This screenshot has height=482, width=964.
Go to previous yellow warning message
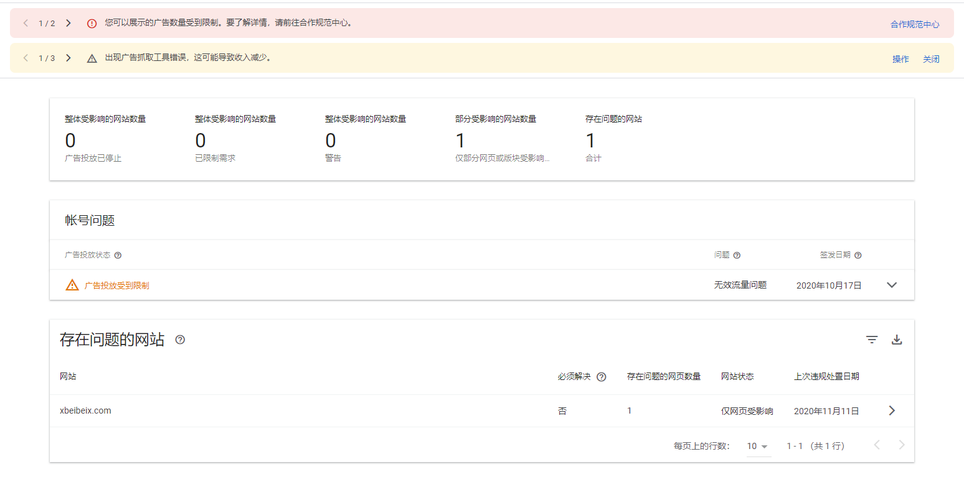pos(26,58)
